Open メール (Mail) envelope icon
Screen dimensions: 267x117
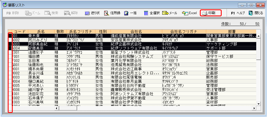166,13
